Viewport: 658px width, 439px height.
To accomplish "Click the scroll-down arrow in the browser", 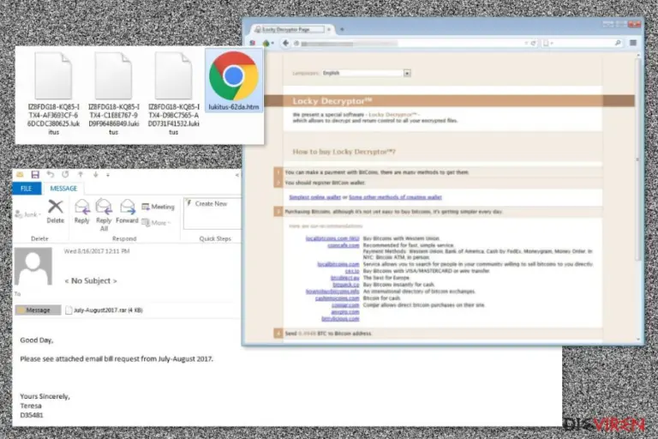I will 638,339.
